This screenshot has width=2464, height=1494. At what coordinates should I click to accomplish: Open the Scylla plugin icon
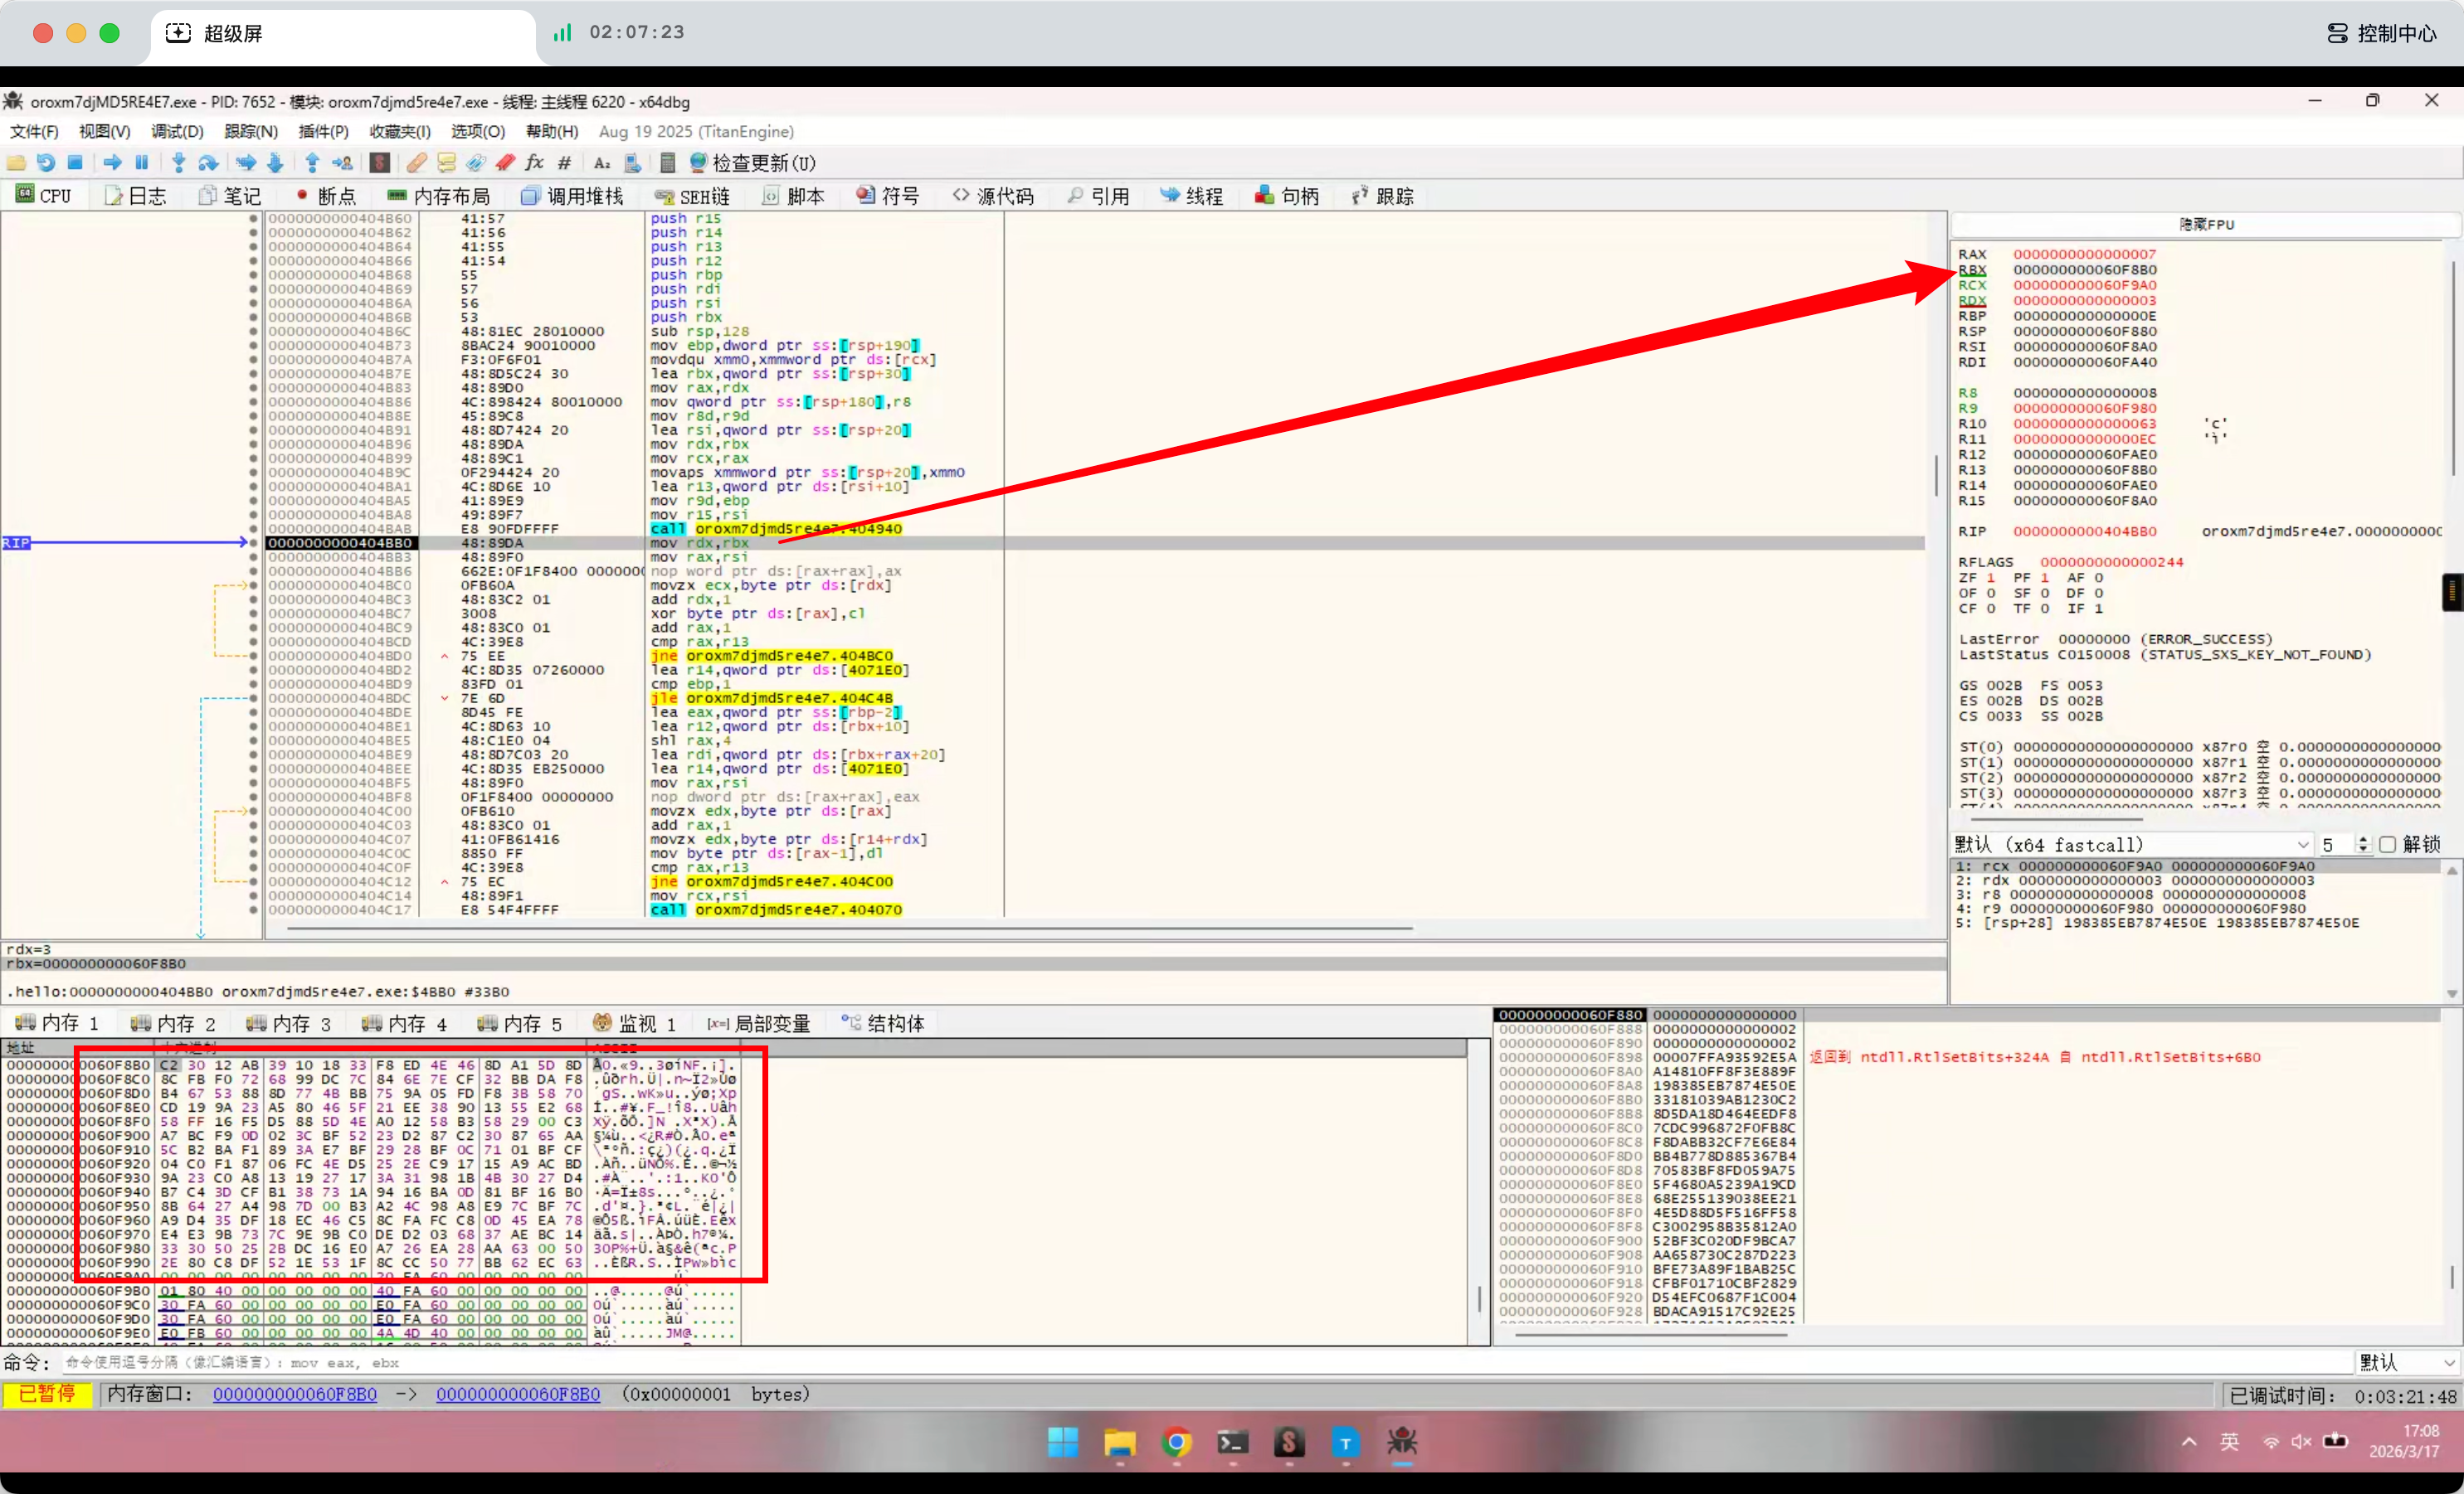tap(379, 162)
